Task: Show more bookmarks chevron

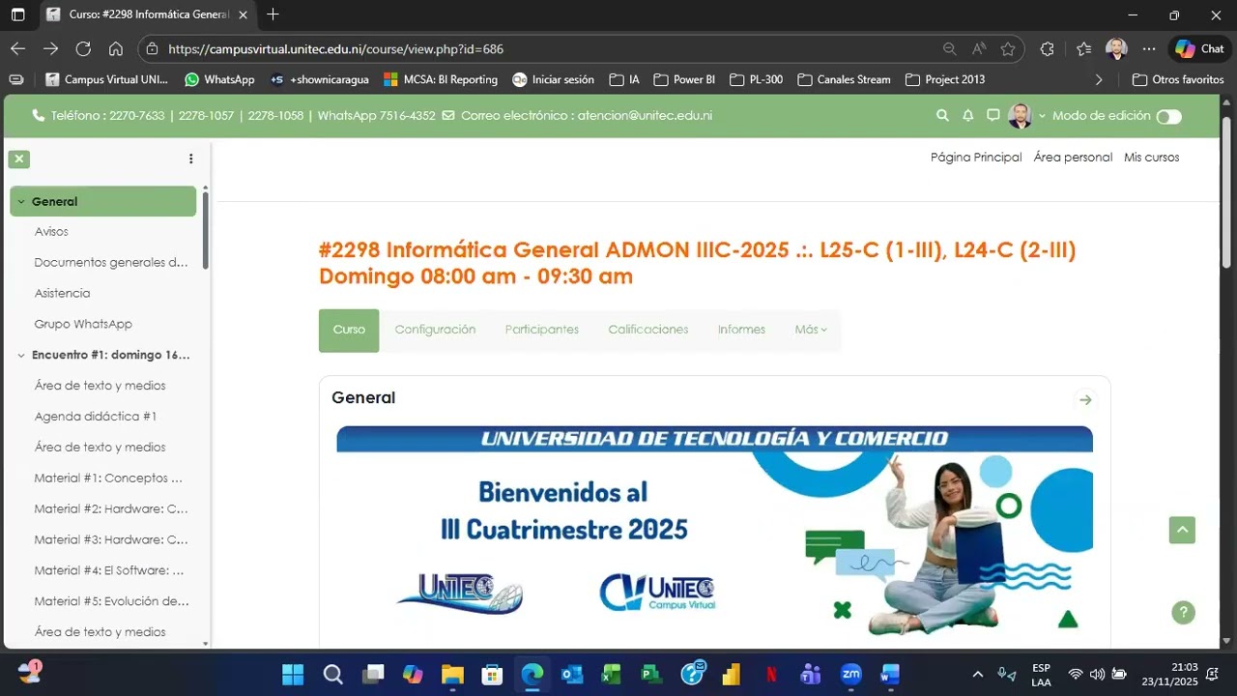Action: click(1099, 79)
